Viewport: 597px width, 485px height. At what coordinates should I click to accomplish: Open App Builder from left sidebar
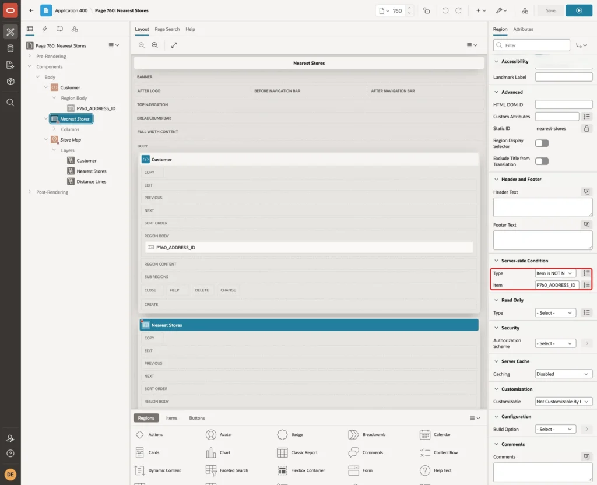(10, 32)
